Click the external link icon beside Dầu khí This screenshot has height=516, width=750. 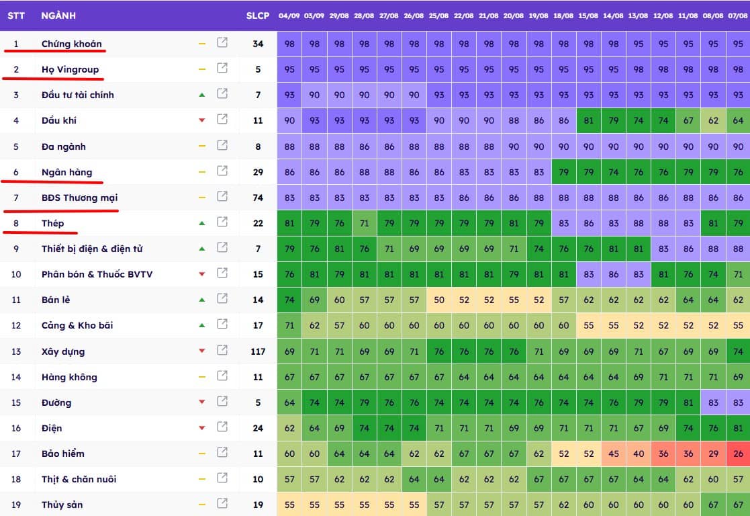[222, 120]
